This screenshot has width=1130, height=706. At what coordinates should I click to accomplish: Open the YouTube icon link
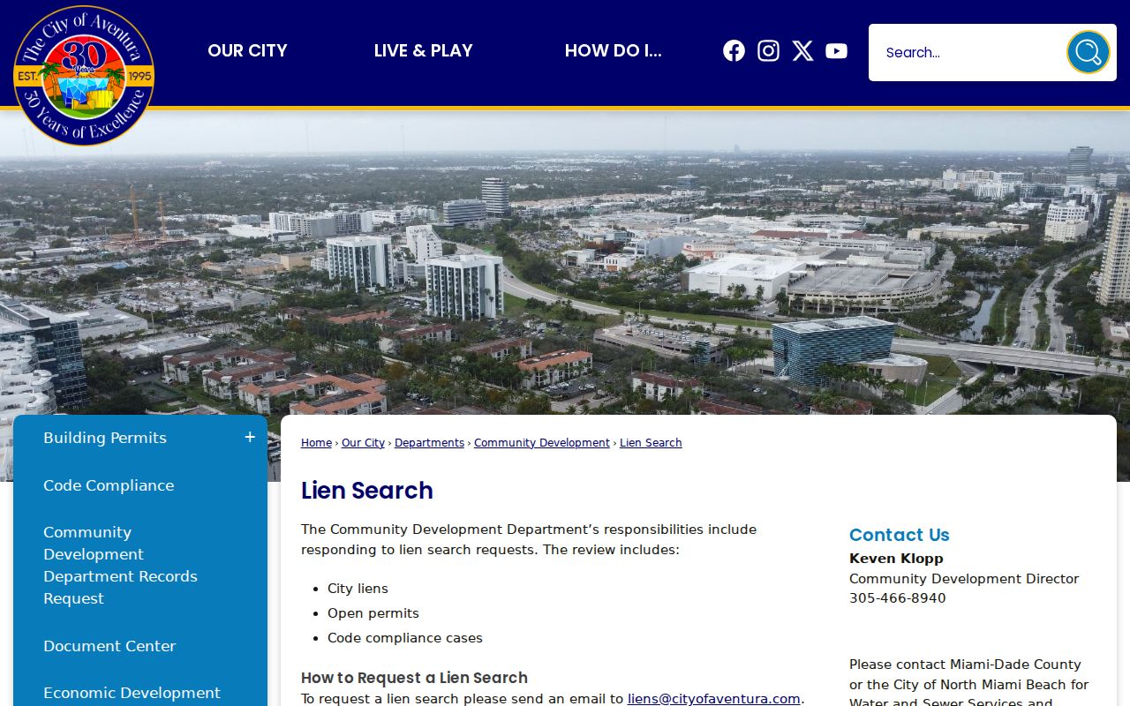(x=837, y=51)
